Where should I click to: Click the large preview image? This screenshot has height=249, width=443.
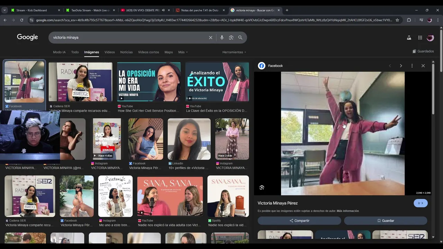coord(343,133)
